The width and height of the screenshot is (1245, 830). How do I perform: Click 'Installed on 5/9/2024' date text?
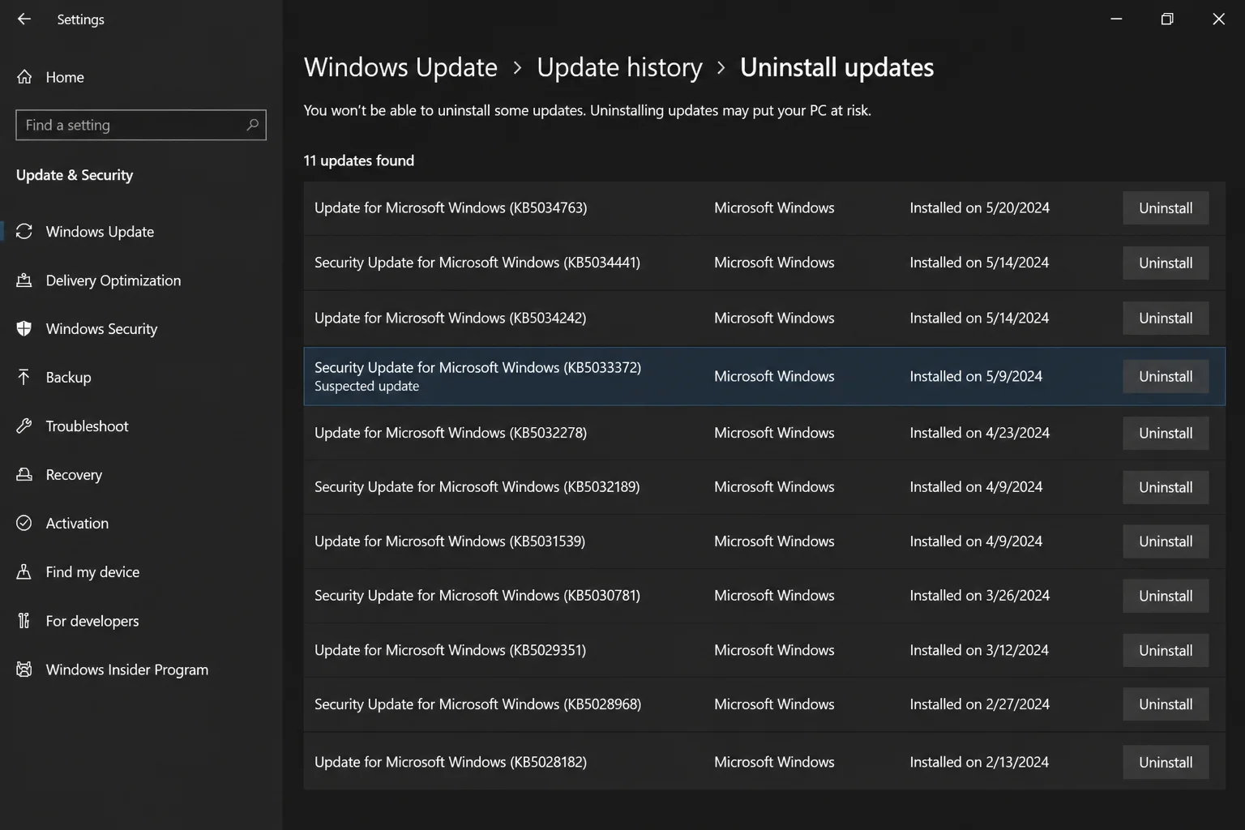click(x=976, y=376)
